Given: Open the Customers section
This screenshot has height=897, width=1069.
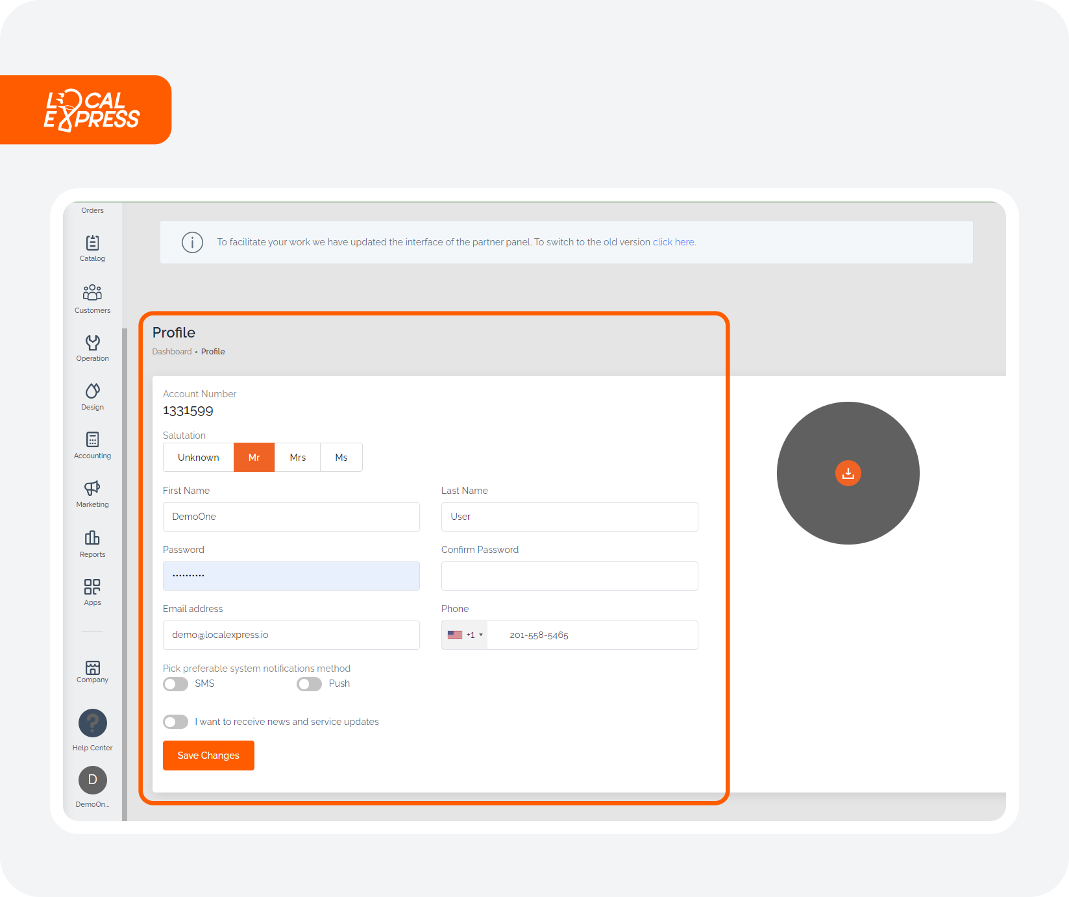Looking at the screenshot, I should click(x=92, y=299).
